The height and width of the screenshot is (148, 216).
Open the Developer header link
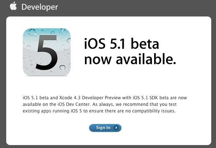tap(40, 7)
